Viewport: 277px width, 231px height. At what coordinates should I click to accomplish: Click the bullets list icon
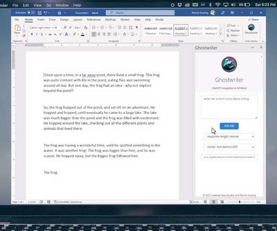click(x=94, y=28)
